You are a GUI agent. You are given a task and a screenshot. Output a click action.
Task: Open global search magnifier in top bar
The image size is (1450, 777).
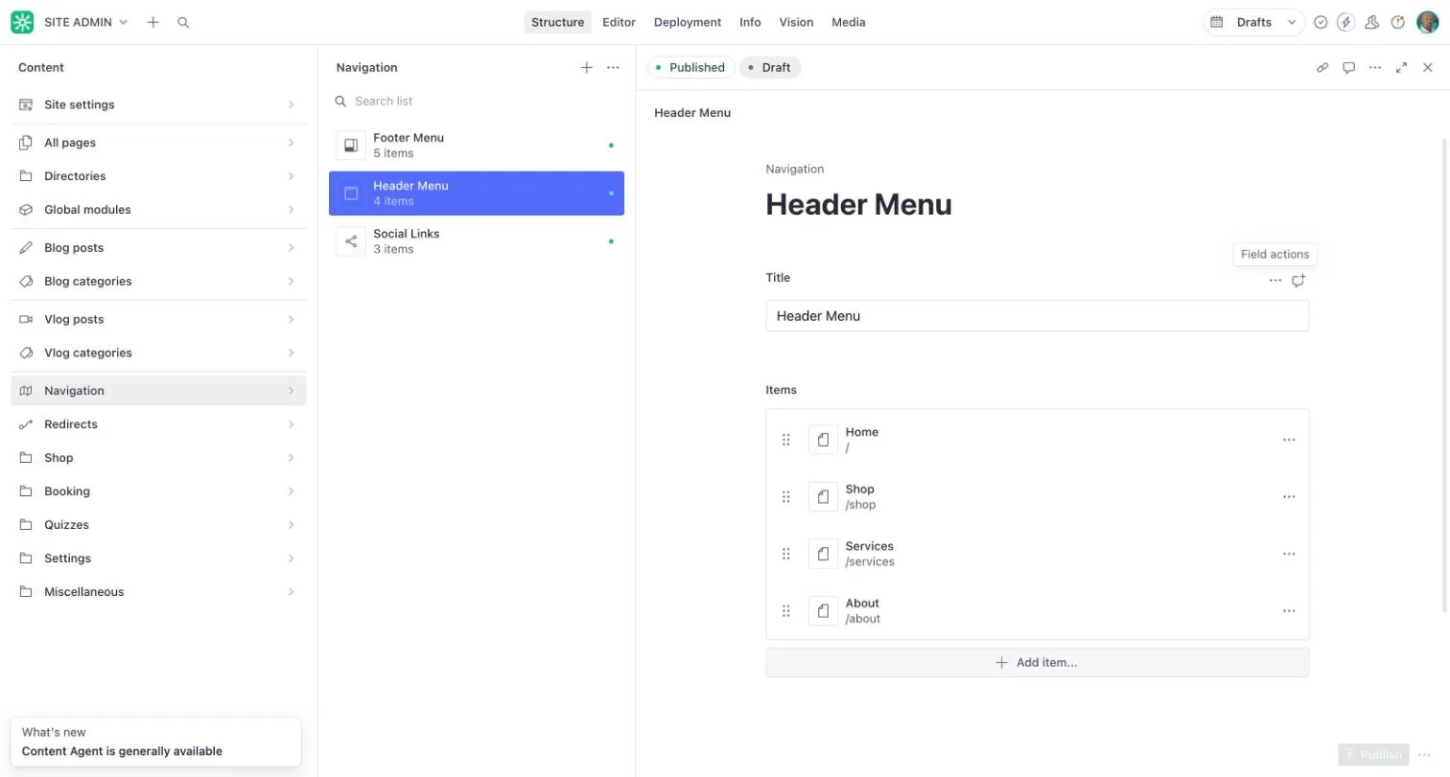183,22
